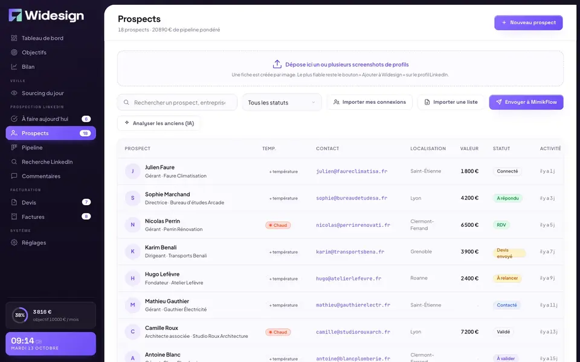This screenshot has width=580, height=362.
Task: Click the Commentaires speech bubble icon
Action: click(14, 176)
